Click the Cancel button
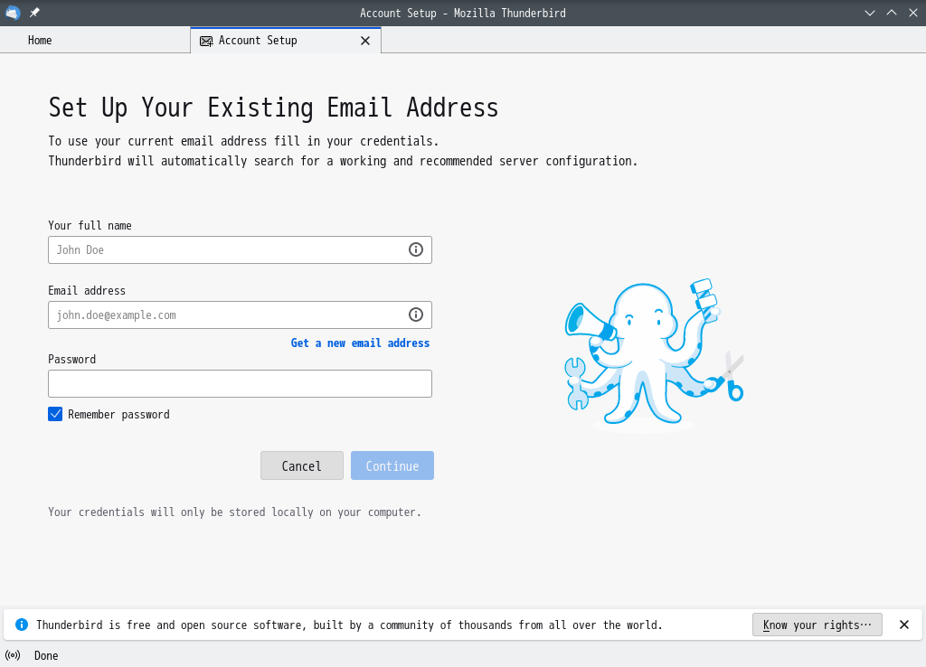Image resolution: width=926 pixels, height=667 pixels. [x=302, y=465]
